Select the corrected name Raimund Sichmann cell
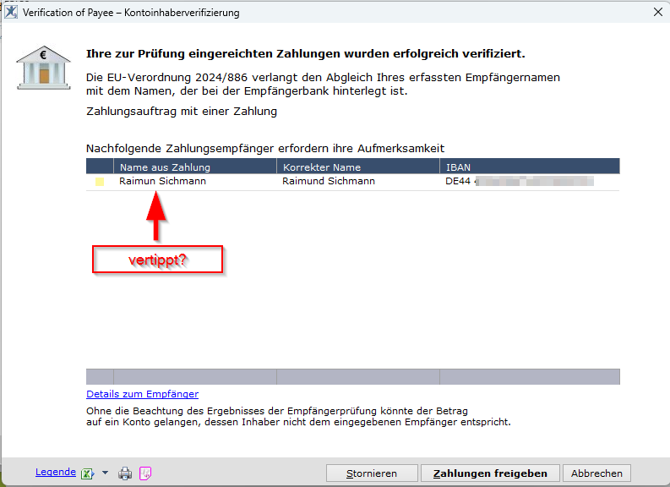The width and height of the screenshot is (670, 487). pyautogui.click(x=328, y=181)
